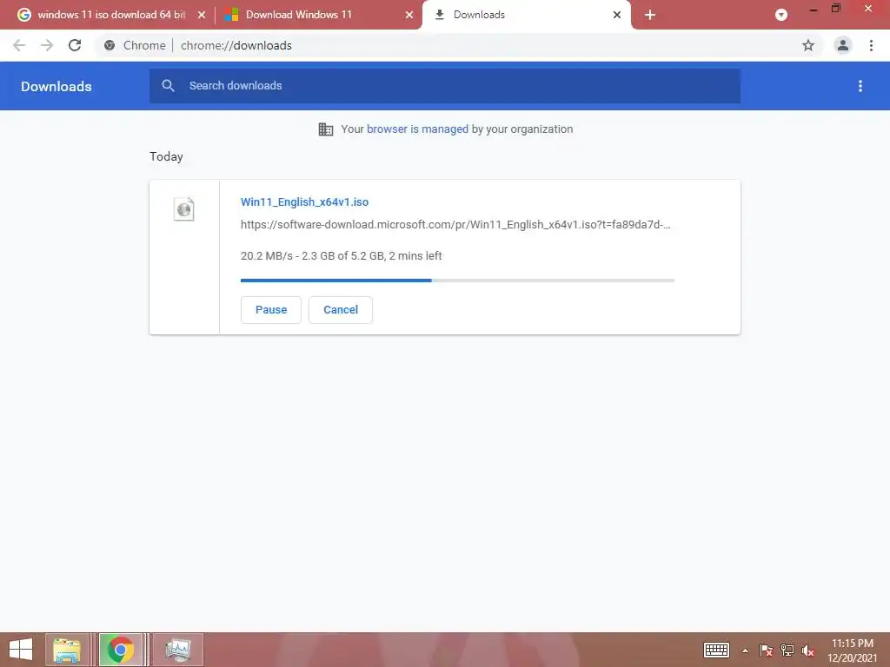This screenshot has height=667, width=890.
Task: Close the Download Windows 11 tab
Action: pyautogui.click(x=409, y=15)
